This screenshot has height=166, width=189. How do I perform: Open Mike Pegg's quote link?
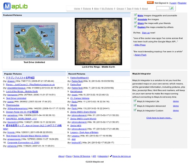click(x=140, y=45)
